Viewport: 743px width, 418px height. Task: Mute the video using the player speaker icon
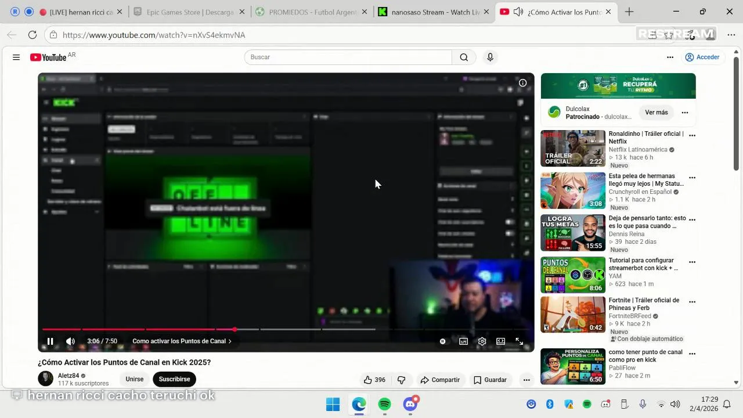click(x=70, y=341)
